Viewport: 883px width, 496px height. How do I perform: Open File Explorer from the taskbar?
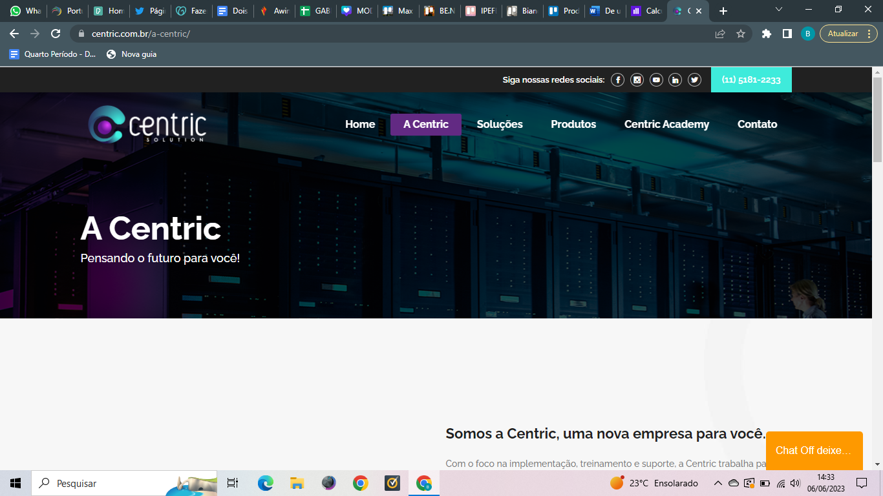point(297,483)
